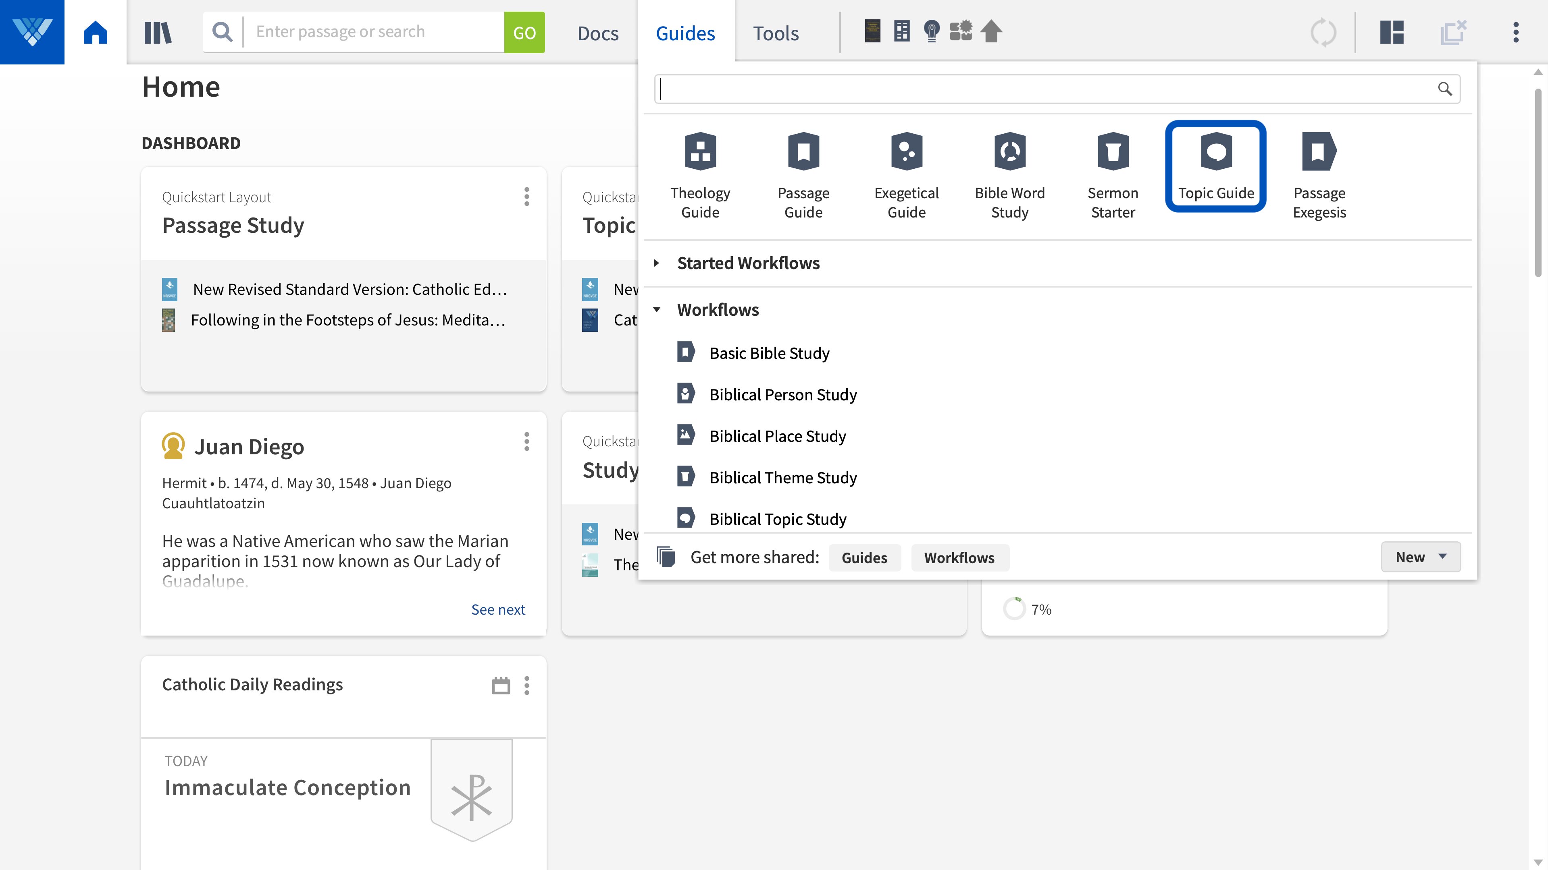Switch to the Docs menu

point(598,33)
